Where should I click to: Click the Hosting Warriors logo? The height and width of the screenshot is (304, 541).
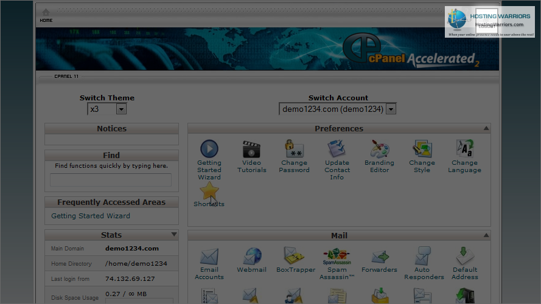tap(490, 22)
